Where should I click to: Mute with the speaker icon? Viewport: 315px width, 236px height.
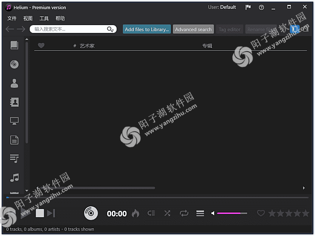(213, 213)
